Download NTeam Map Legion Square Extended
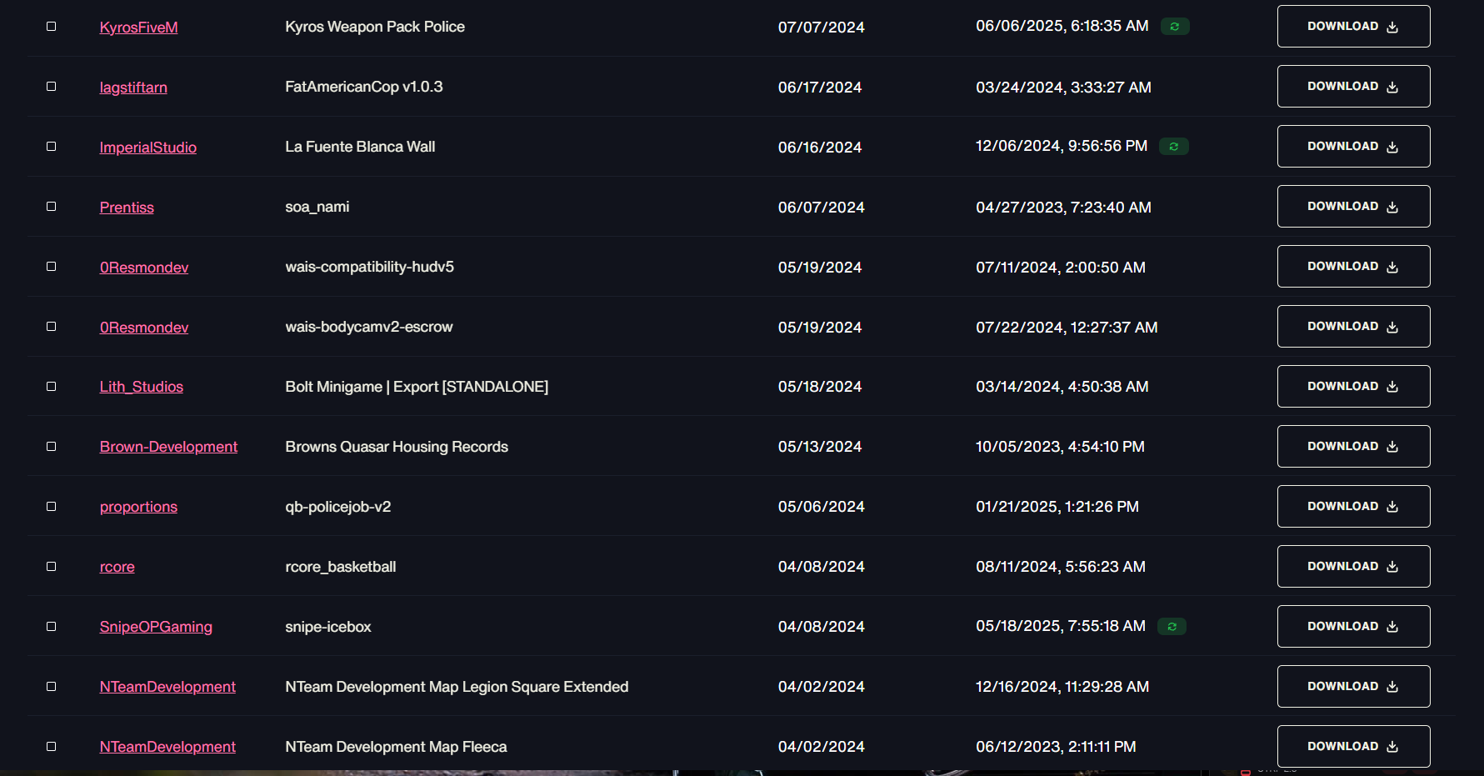This screenshot has height=776, width=1484. click(1353, 687)
